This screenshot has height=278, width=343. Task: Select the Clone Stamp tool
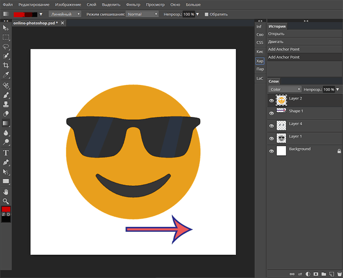tap(6, 104)
